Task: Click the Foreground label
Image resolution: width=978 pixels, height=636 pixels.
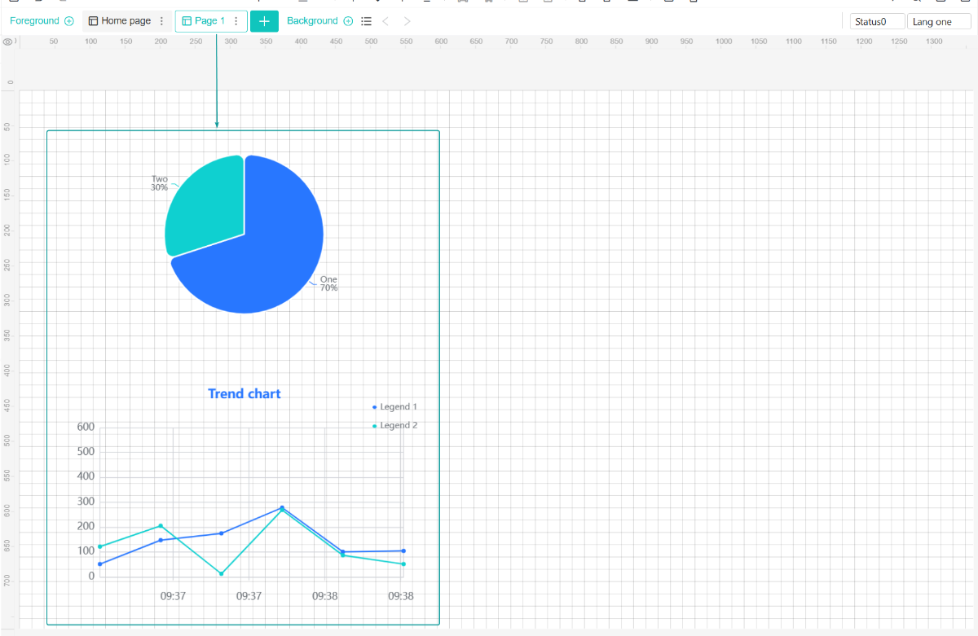Action: click(34, 21)
